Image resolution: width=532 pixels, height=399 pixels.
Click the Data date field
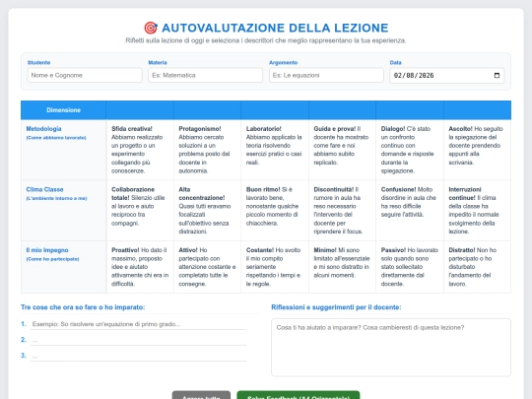[447, 75]
